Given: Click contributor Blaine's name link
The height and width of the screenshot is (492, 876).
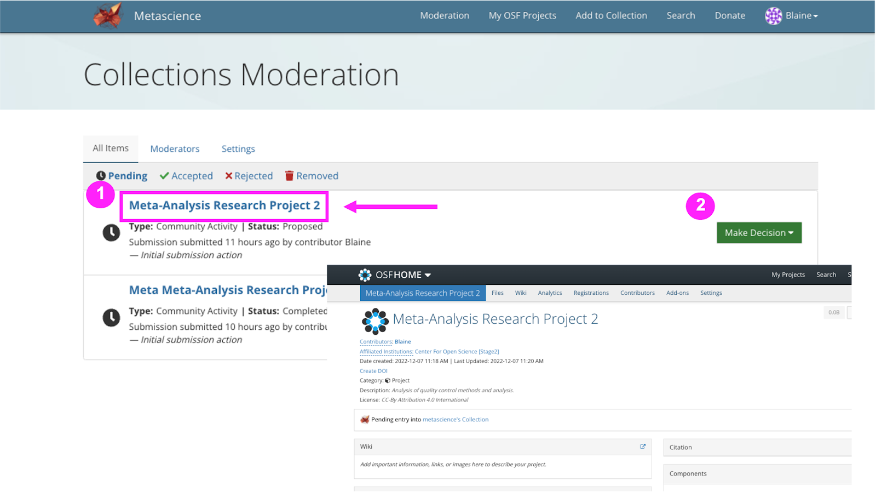Looking at the screenshot, I should click(x=402, y=342).
